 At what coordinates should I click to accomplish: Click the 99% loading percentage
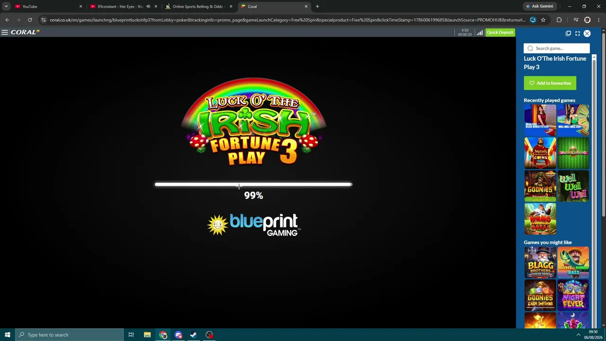(x=253, y=196)
